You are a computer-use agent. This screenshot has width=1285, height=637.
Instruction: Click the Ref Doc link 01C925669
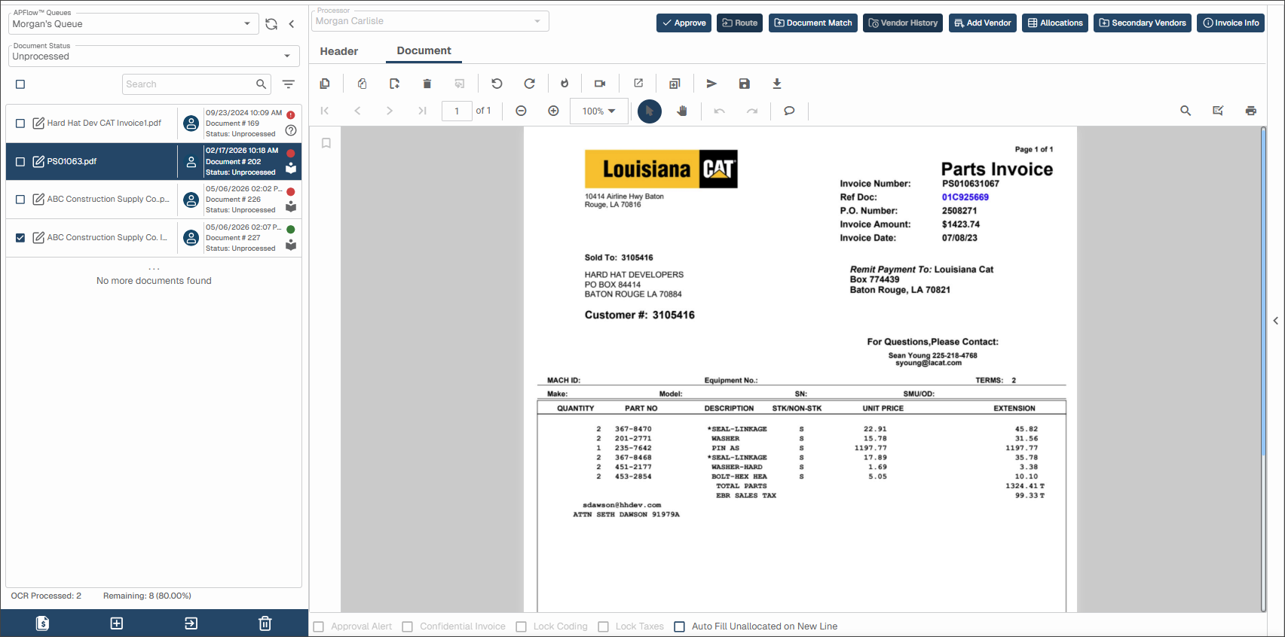pyautogui.click(x=965, y=197)
